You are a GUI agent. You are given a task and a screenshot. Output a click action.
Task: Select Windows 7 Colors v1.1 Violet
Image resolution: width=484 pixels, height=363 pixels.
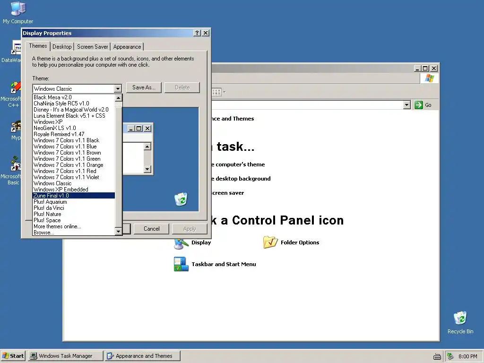tap(74, 178)
